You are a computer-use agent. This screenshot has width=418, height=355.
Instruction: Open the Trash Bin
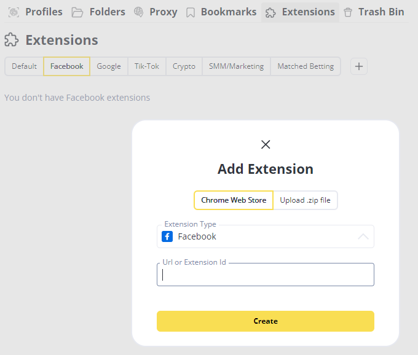coord(374,12)
